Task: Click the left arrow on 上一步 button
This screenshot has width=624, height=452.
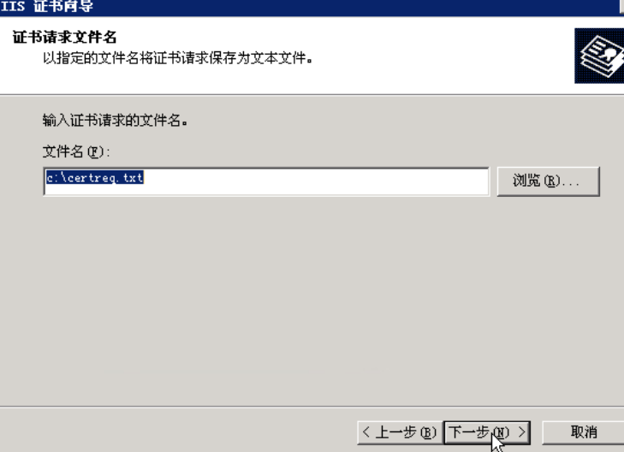Action: tap(366, 431)
